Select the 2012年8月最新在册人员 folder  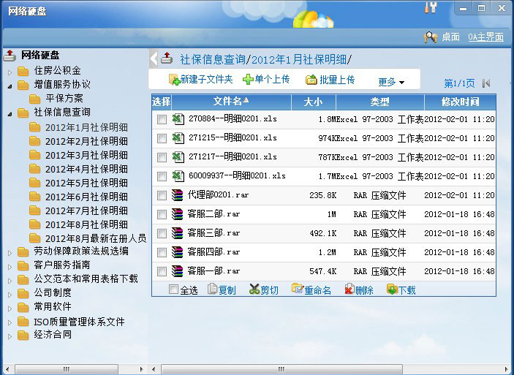pyautogui.click(x=96, y=238)
